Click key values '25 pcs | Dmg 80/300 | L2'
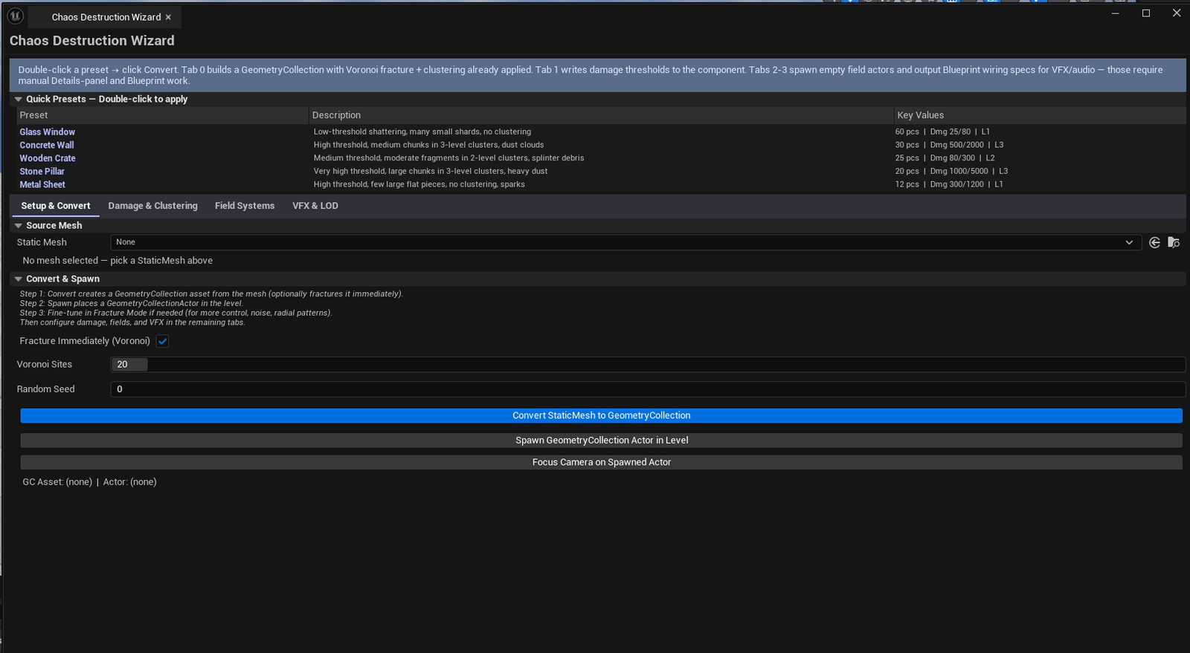 [x=945, y=158]
